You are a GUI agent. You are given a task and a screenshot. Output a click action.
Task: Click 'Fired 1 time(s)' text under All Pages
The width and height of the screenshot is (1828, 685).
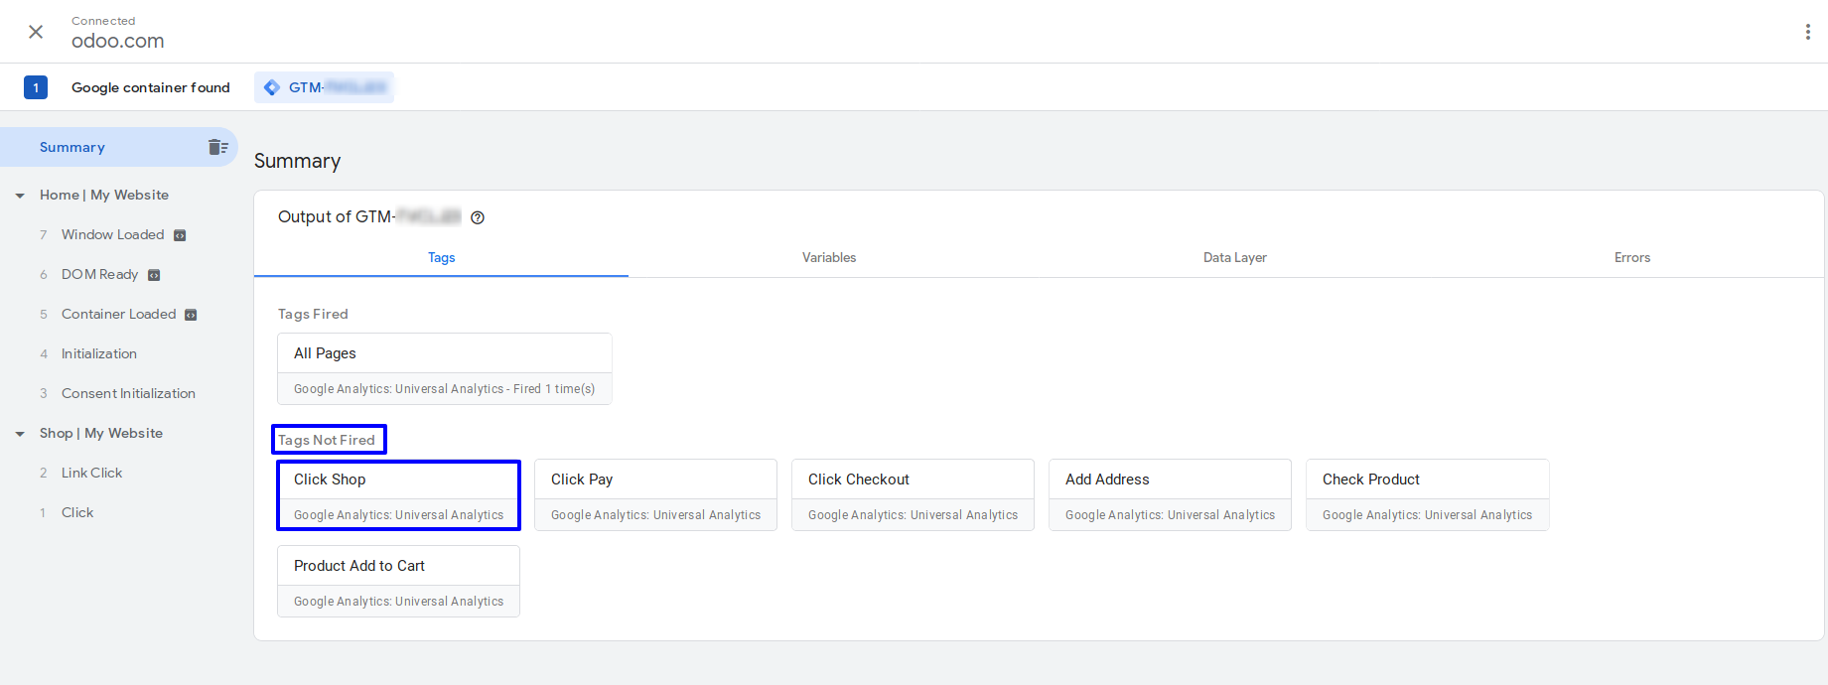pos(554,389)
